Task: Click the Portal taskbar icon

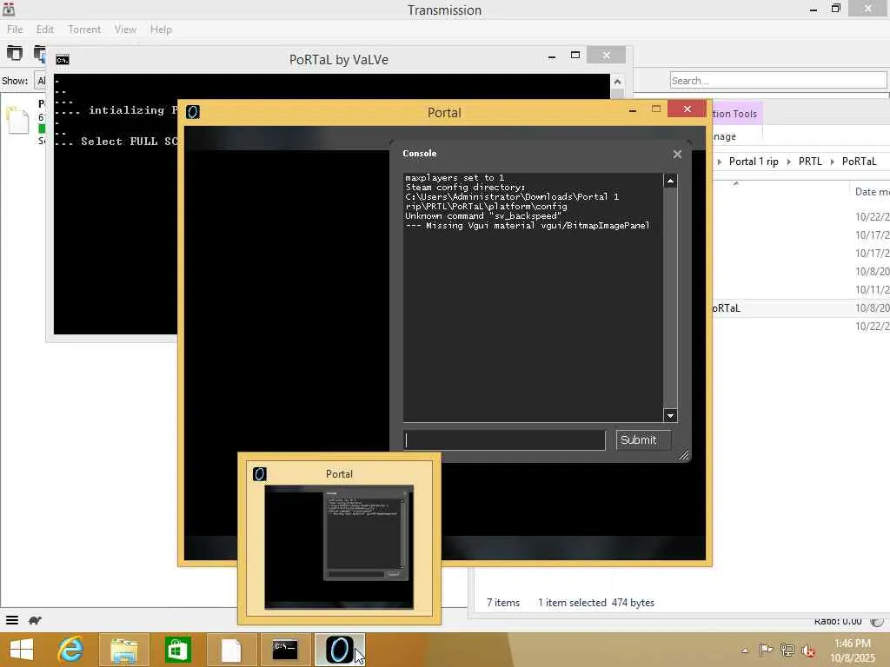Action: point(340,650)
